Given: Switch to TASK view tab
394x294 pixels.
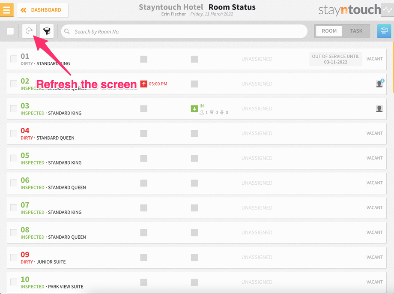Looking at the screenshot, I should coord(356,31).
